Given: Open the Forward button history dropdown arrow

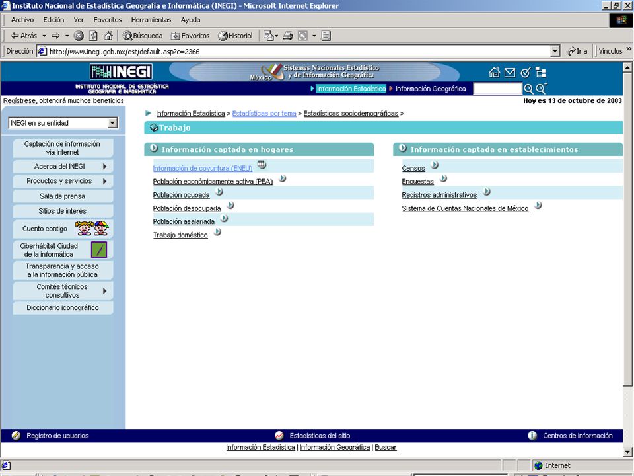Looking at the screenshot, I should pos(67,36).
